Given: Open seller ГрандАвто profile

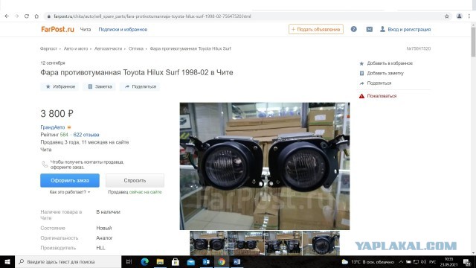Looking at the screenshot, I should 53,127.
